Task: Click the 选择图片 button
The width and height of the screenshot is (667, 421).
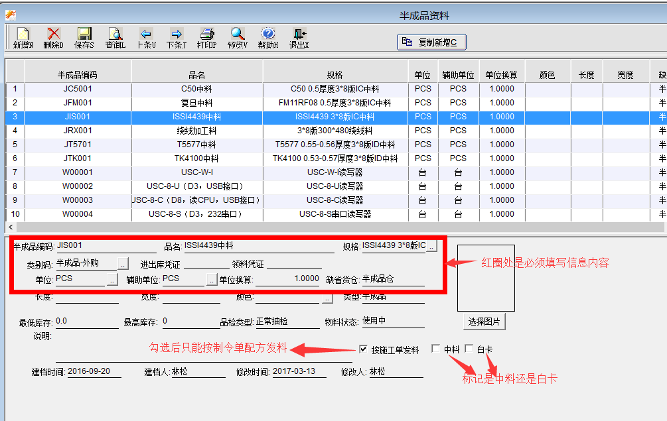Action: pyautogui.click(x=484, y=322)
